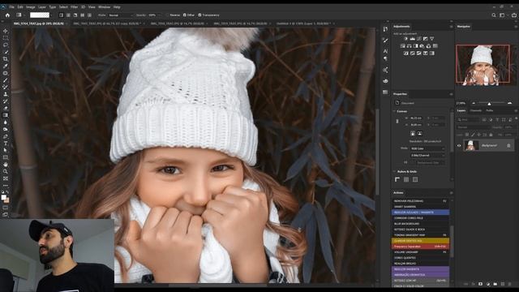Click the new adjustment layer icon in Layers

click(488, 284)
